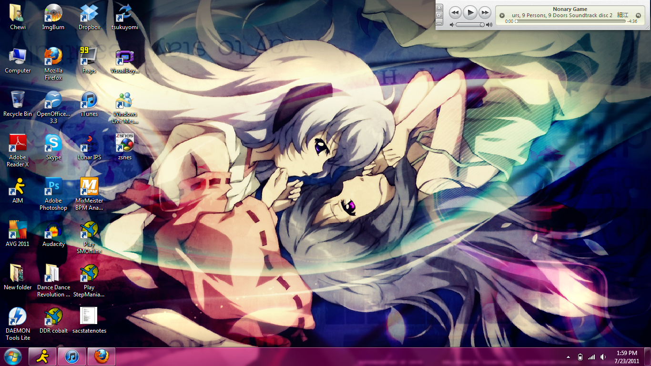The image size is (651, 366).
Task: Open the wireless network signal tray icon
Action: coord(591,357)
